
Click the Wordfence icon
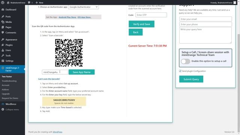pos(3,104)
